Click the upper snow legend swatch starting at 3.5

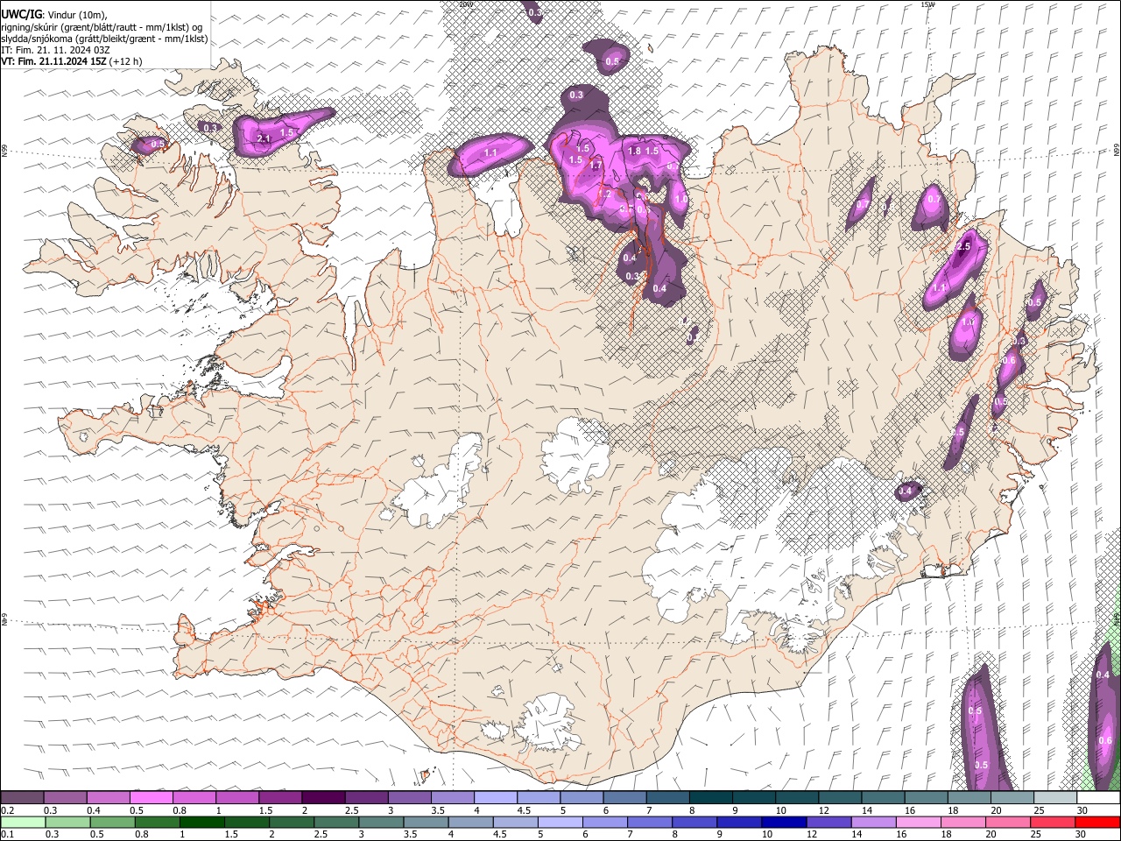[453, 798]
